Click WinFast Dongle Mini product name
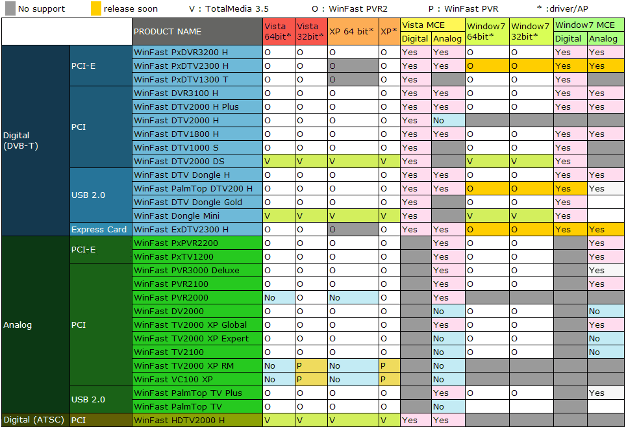This screenshot has height=442, width=626. (197, 216)
